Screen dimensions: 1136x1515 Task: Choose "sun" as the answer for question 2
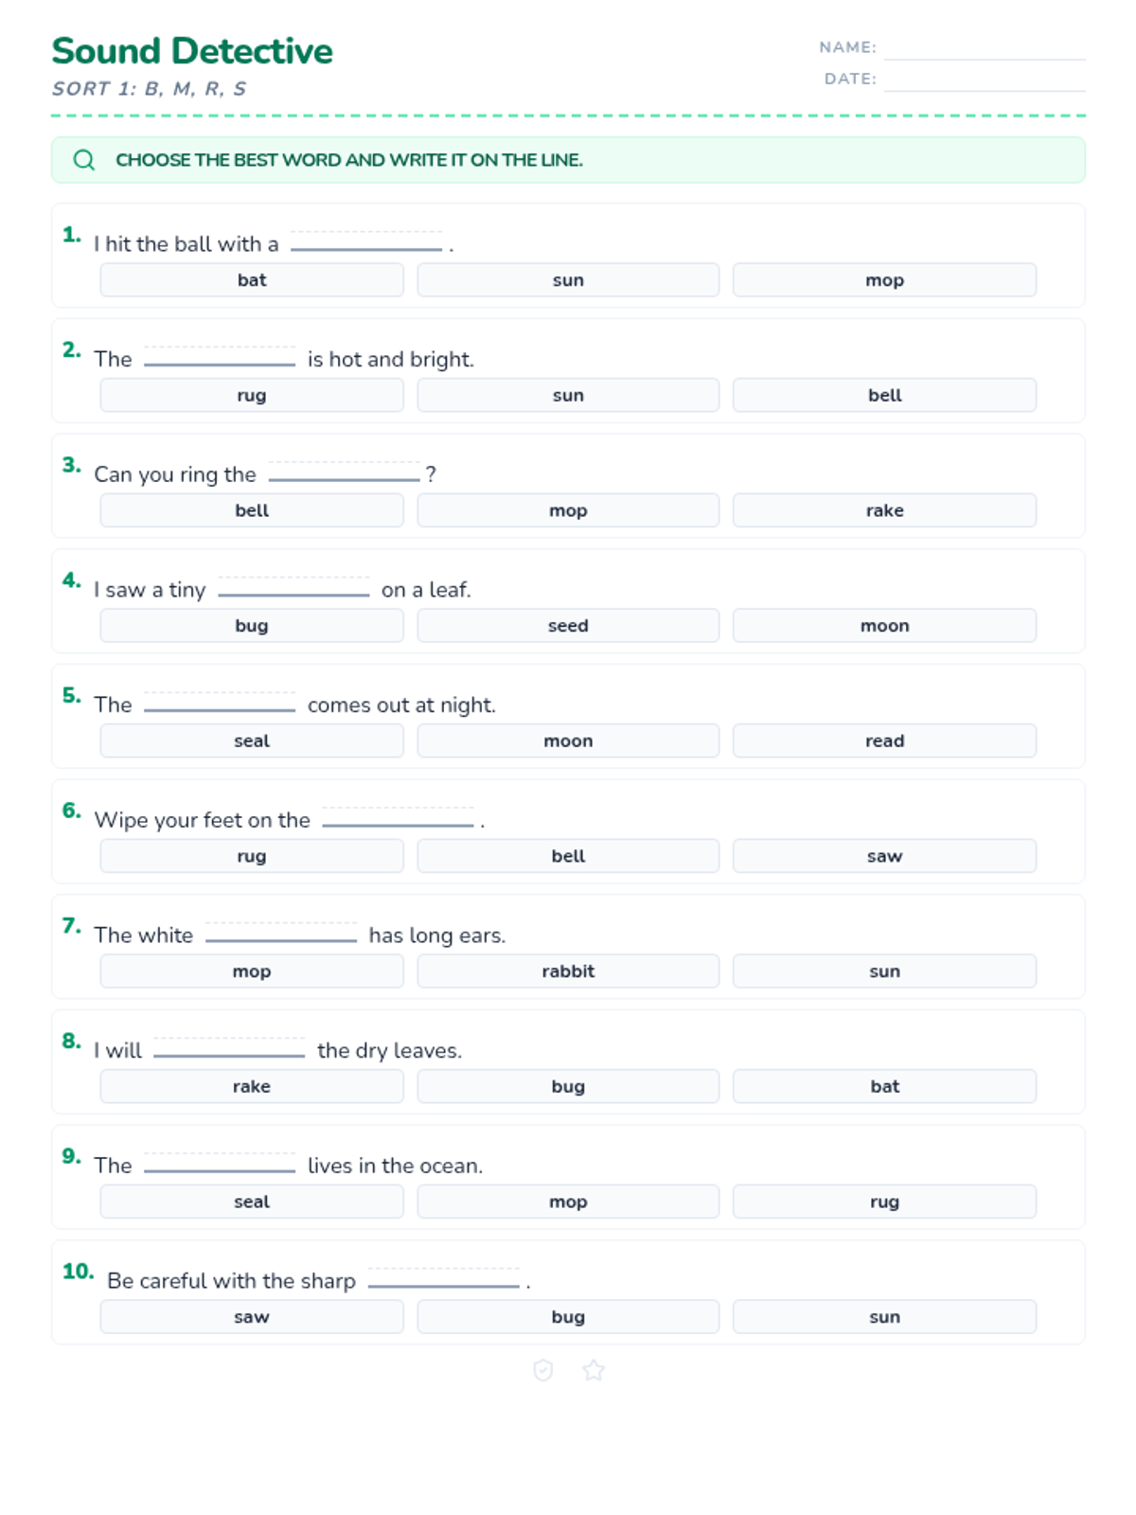click(x=568, y=396)
